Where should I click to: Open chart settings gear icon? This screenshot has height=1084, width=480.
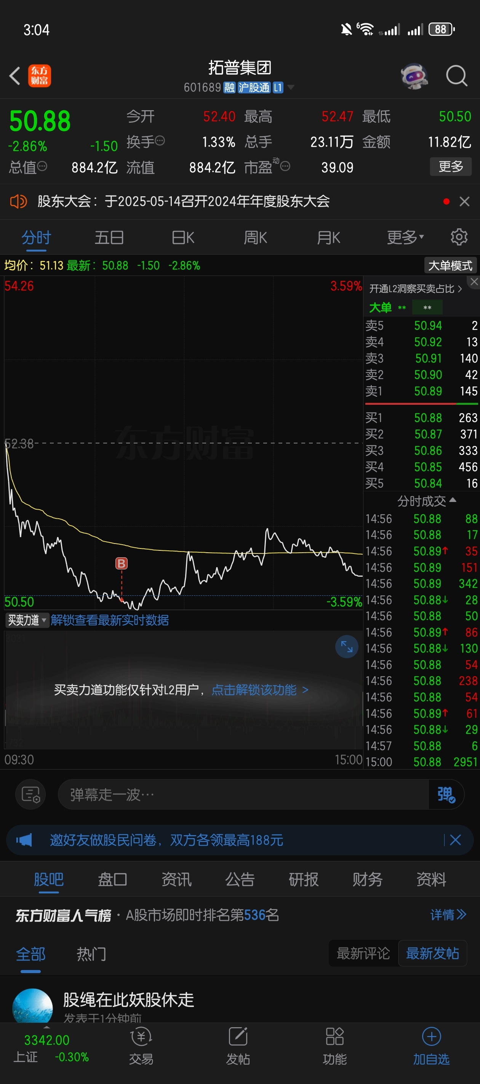tap(459, 237)
